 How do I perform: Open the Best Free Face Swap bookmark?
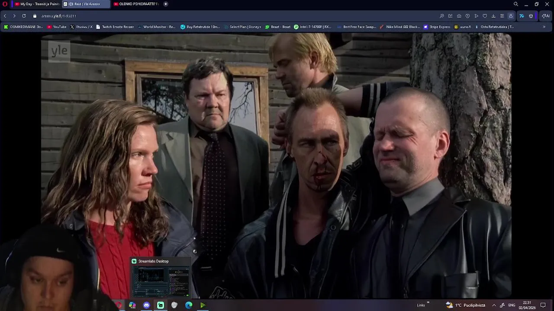coord(356,27)
